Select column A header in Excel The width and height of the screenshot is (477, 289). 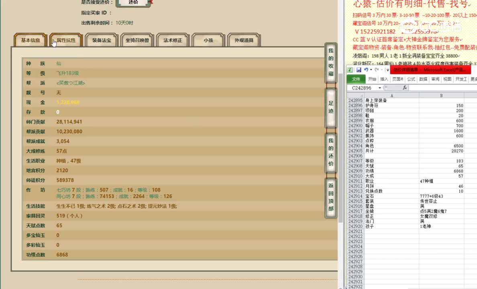pyautogui.click(x=391, y=96)
